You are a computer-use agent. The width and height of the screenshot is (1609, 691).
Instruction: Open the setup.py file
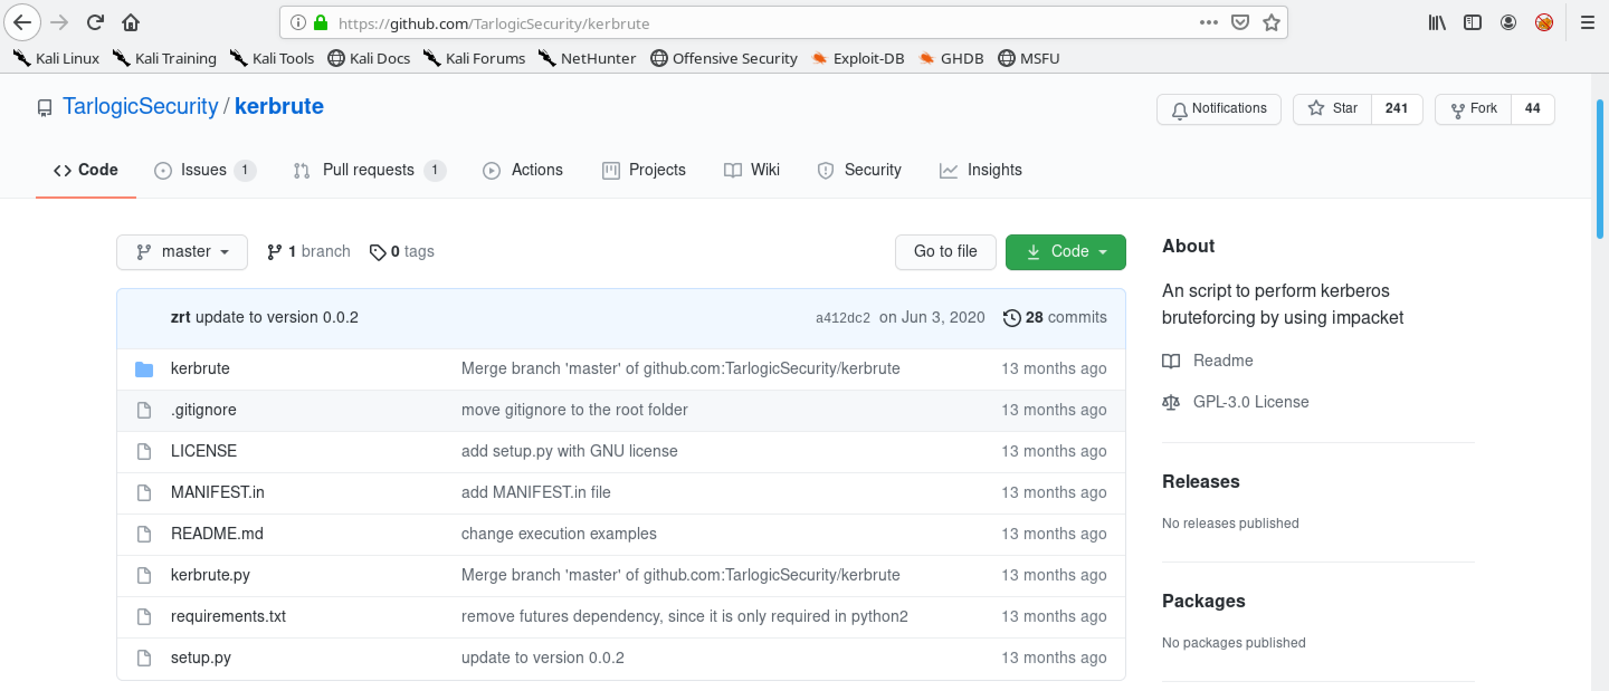click(201, 658)
